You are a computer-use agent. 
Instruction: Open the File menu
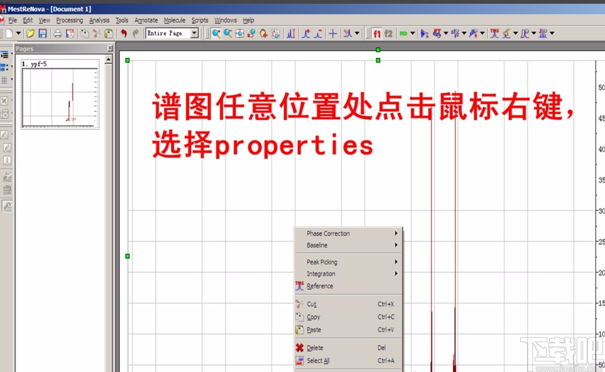tap(13, 21)
